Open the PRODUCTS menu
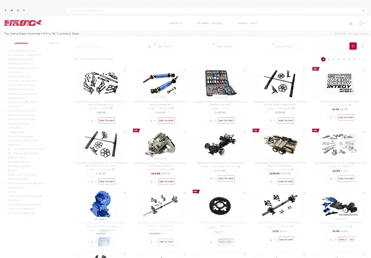Viewport: 371px width, 258px height. [x=175, y=23]
